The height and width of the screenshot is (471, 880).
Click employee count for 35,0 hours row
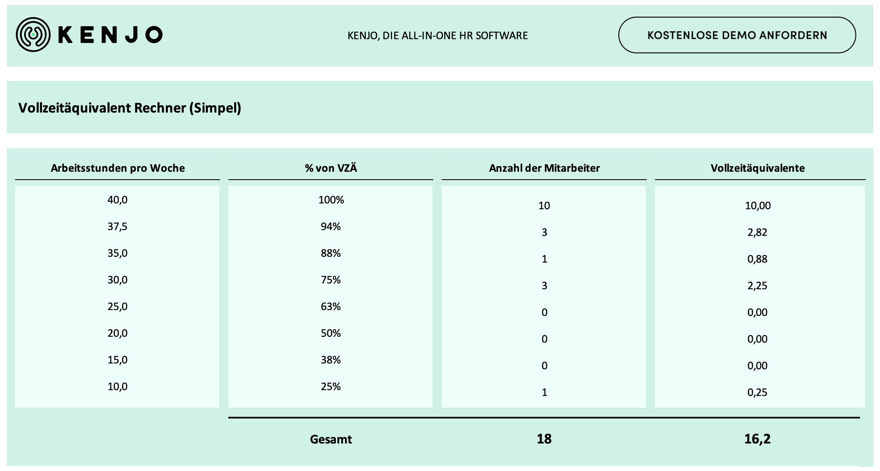[544, 259]
